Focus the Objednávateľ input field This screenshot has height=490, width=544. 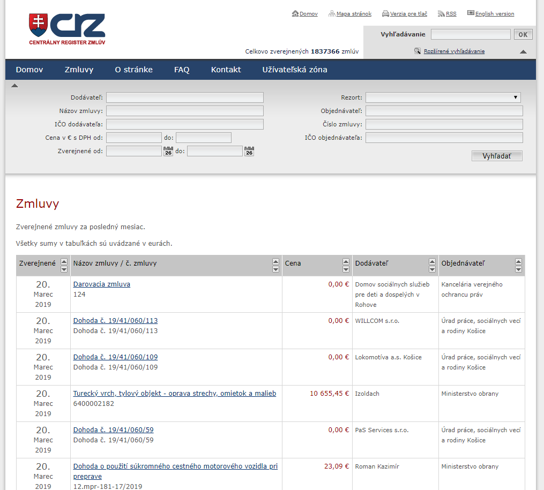pyautogui.click(x=444, y=111)
